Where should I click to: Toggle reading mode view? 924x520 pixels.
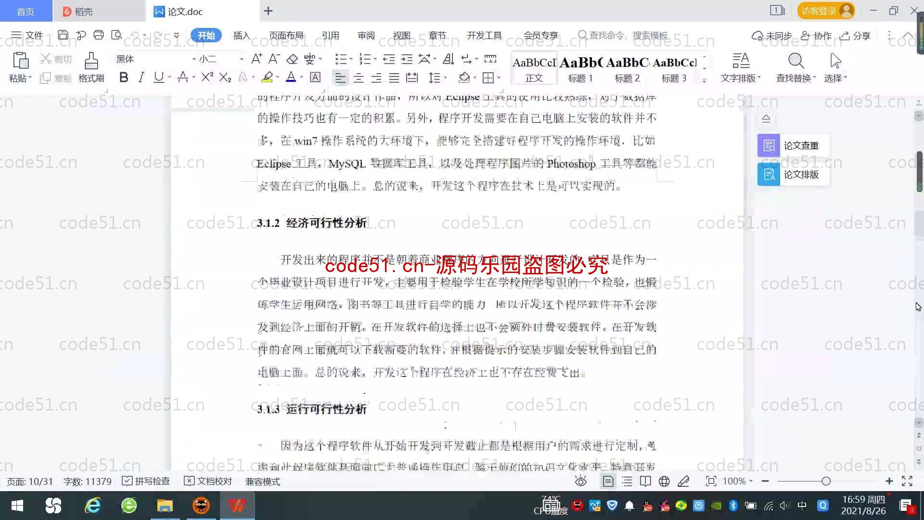pos(645,481)
